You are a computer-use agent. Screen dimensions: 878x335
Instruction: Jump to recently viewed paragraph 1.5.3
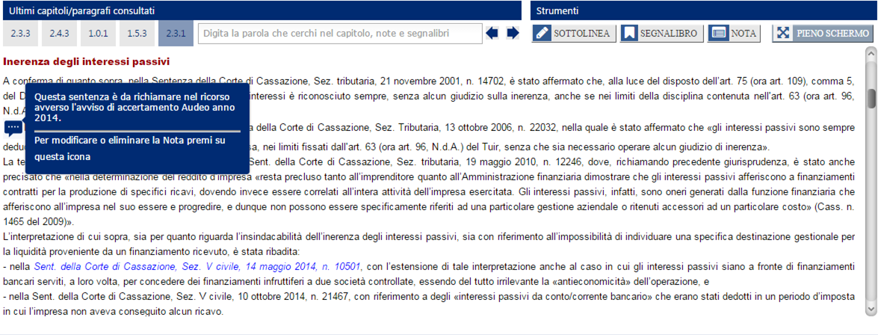tap(137, 34)
